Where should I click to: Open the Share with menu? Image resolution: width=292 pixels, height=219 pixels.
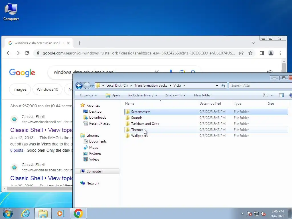[175, 95]
